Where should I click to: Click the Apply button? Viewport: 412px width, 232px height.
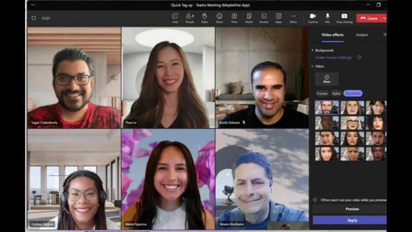[x=352, y=220]
